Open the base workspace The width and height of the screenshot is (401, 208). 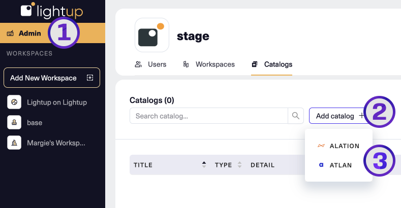pos(25,122)
